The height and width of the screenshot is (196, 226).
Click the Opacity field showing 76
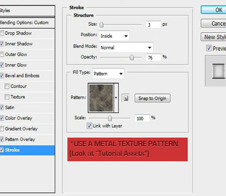tap(153, 57)
